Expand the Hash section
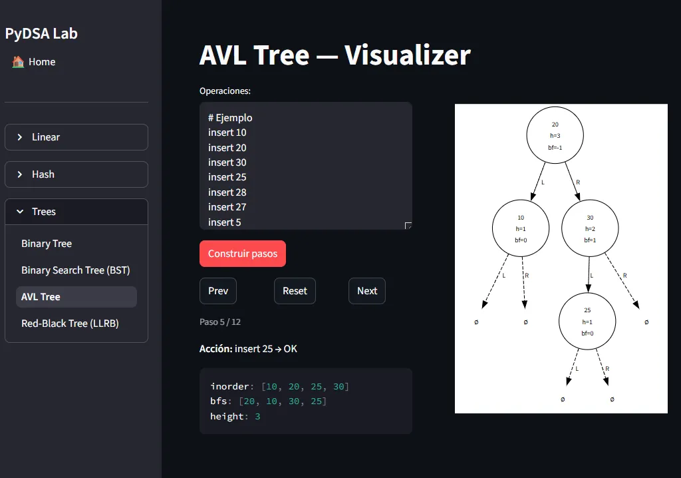Viewport: 681px width, 478px height. point(76,174)
